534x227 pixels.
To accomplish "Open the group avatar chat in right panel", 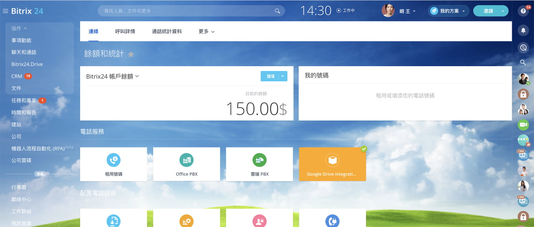I will (523, 109).
